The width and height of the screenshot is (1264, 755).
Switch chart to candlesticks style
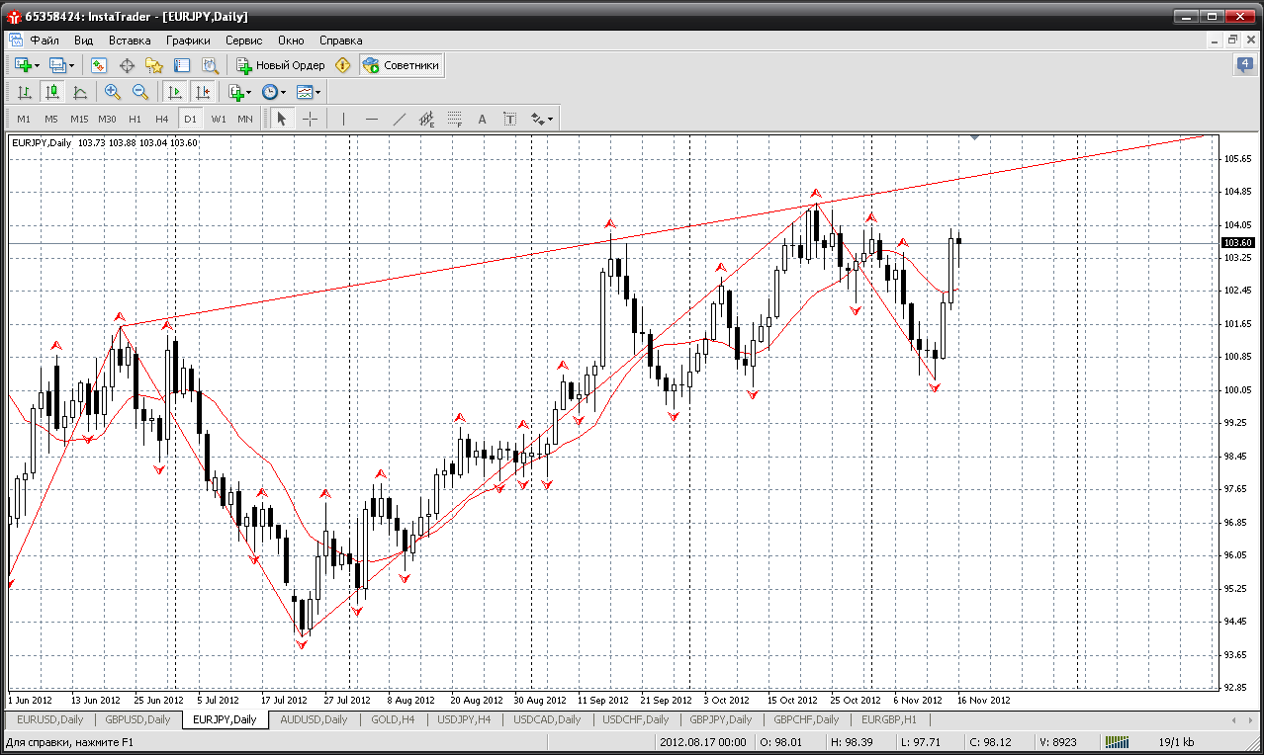point(52,92)
